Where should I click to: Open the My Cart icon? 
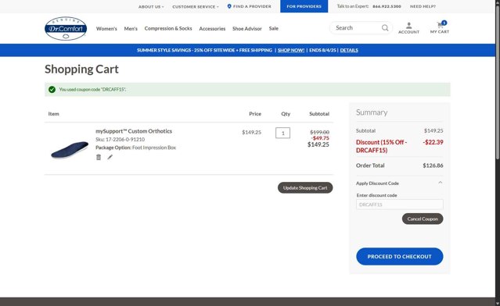pyautogui.click(x=440, y=27)
